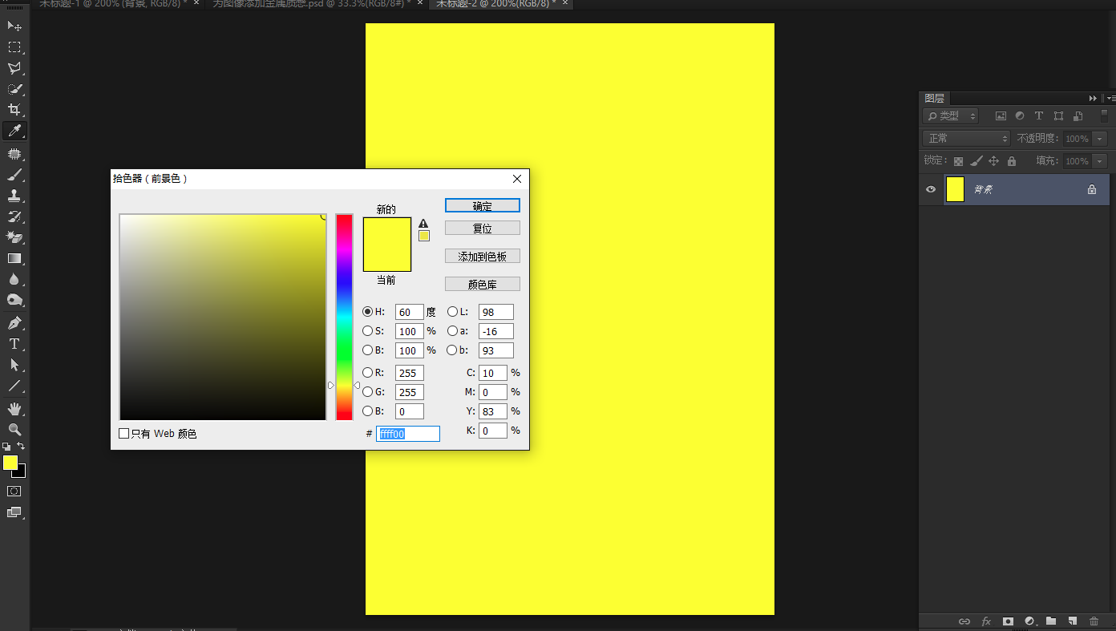Select the Polygonal Lasso tool
The width and height of the screenshot is (1116, 631).
click(x=14, y=68)
